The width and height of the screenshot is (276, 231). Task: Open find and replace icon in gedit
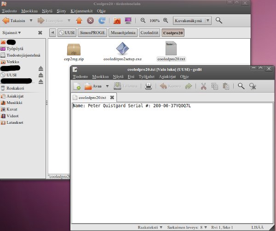point(253,86)
